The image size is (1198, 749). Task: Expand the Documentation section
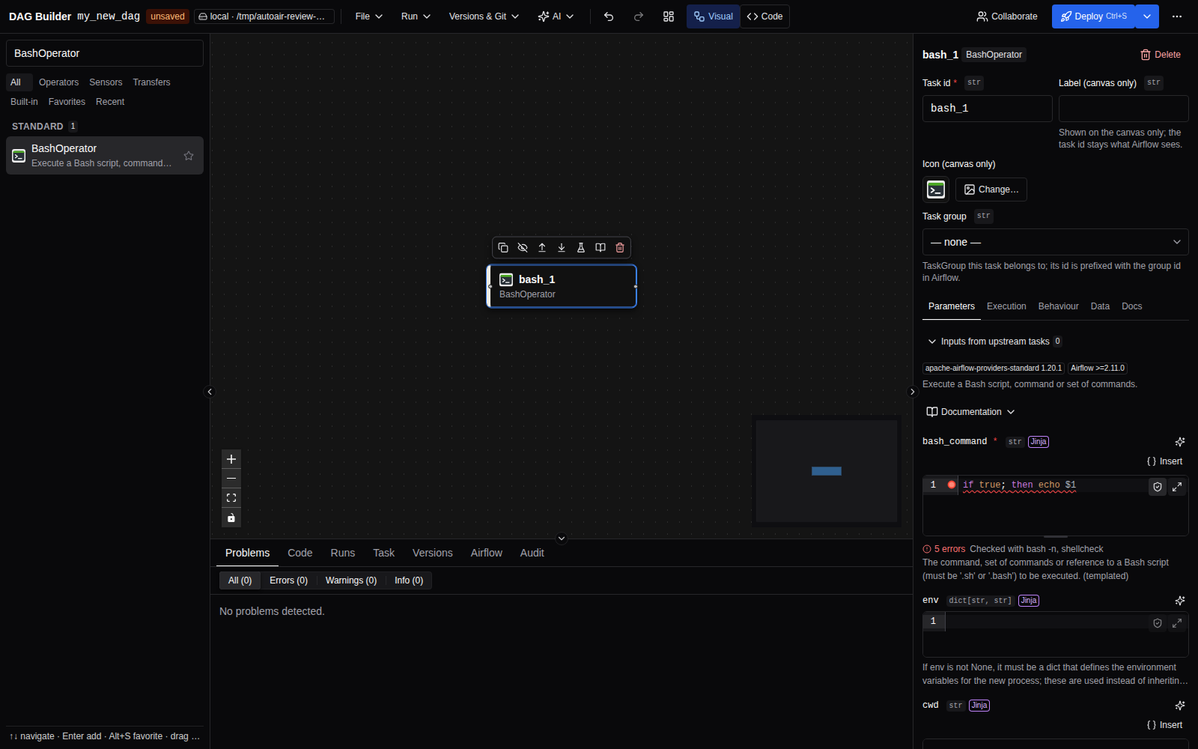(971, 412)
